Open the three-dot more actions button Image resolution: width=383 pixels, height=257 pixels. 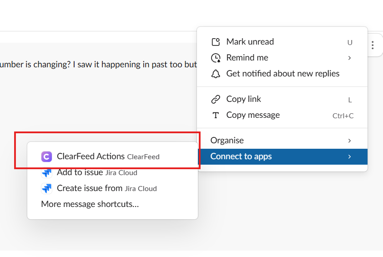[373, 45]
